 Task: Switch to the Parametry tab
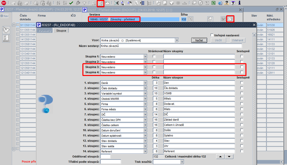45,31
